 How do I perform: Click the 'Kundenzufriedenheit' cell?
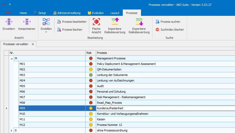(166, 108)
